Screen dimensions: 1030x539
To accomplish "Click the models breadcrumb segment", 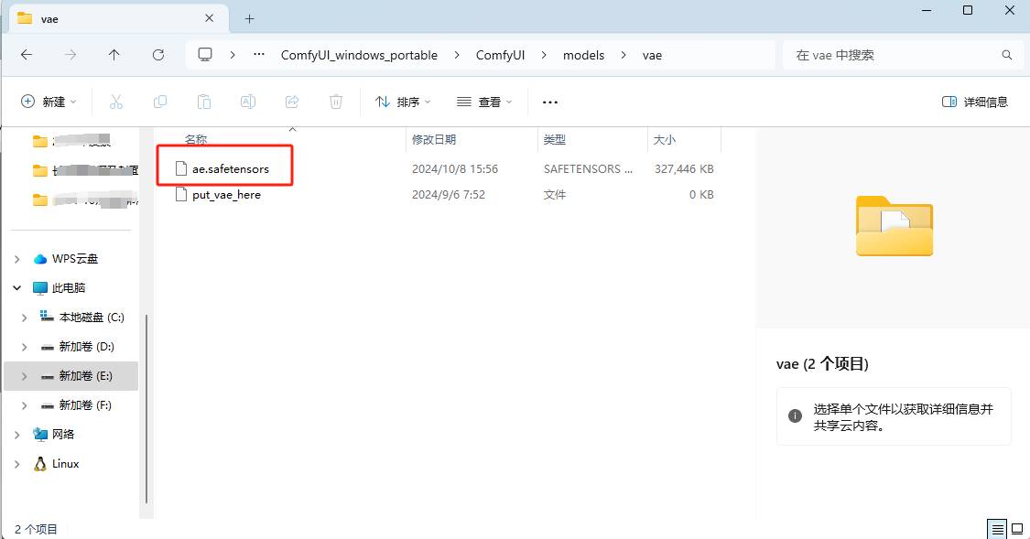I will tap(583, 55).
